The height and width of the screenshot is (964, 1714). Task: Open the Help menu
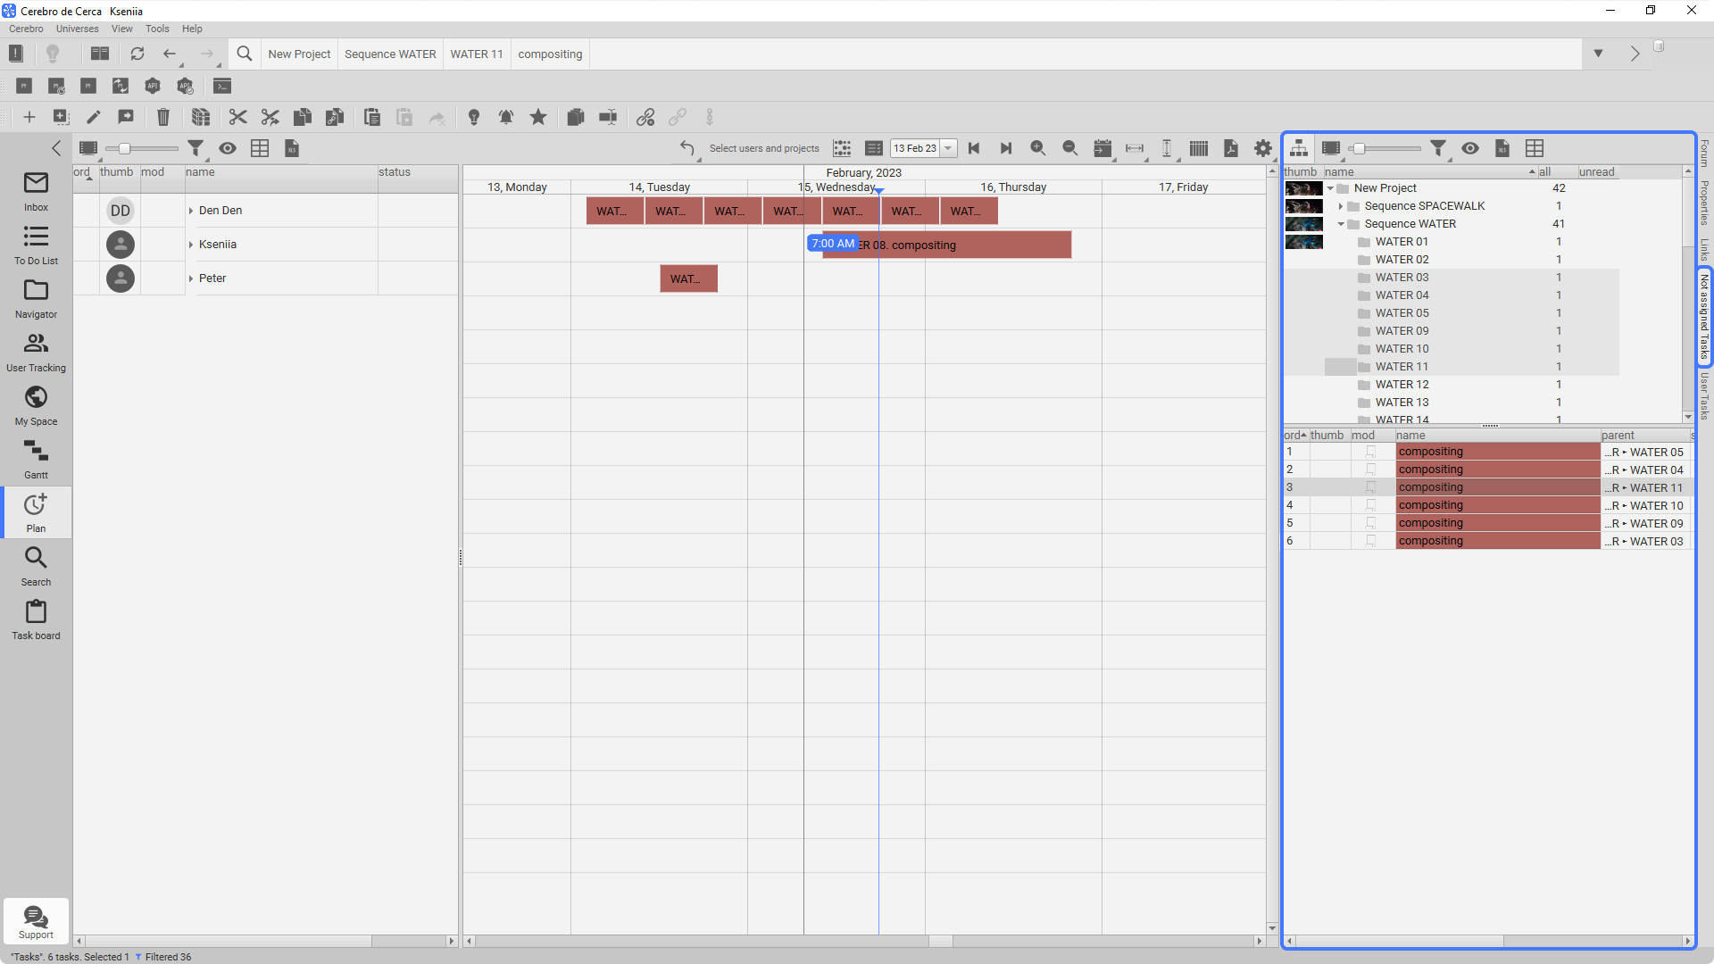pos(192,29)
